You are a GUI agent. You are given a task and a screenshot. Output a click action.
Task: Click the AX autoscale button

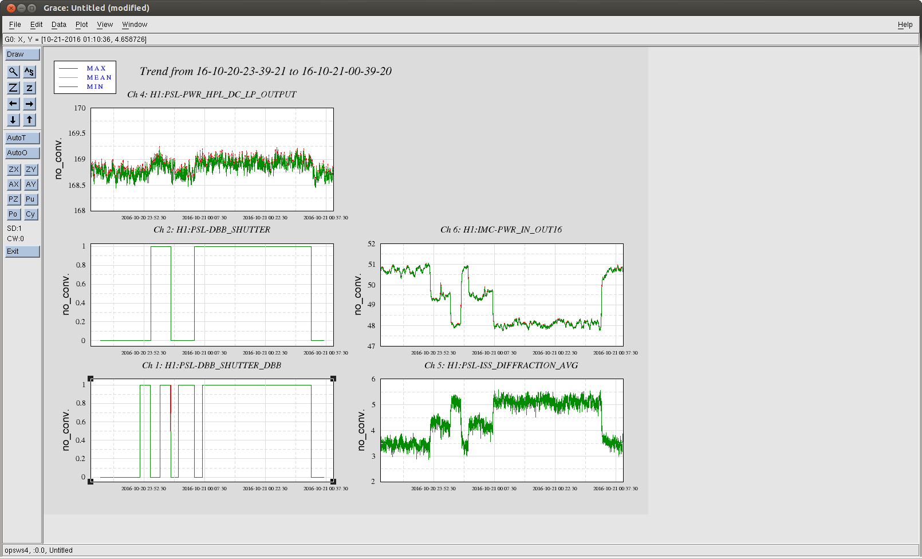[14, 184]
